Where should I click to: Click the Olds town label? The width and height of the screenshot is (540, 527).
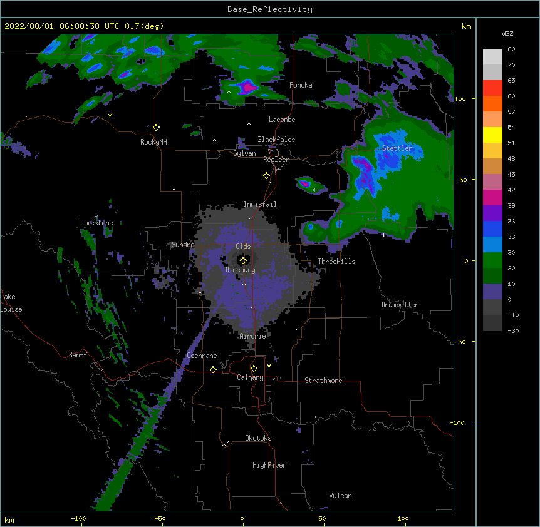tap(243, 247)
